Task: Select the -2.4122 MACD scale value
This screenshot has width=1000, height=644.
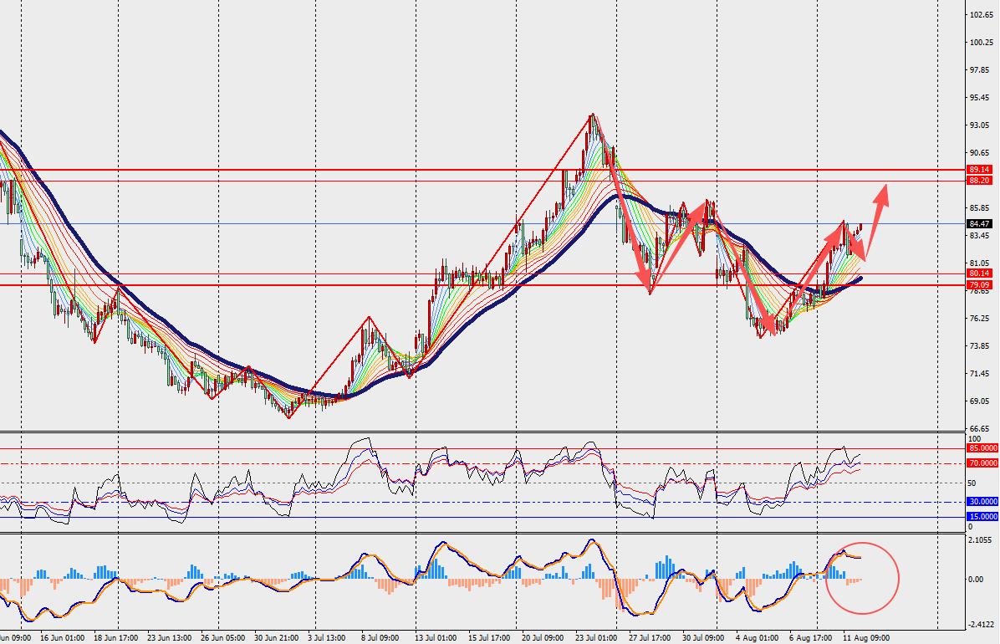Action: tap(981, 625)
